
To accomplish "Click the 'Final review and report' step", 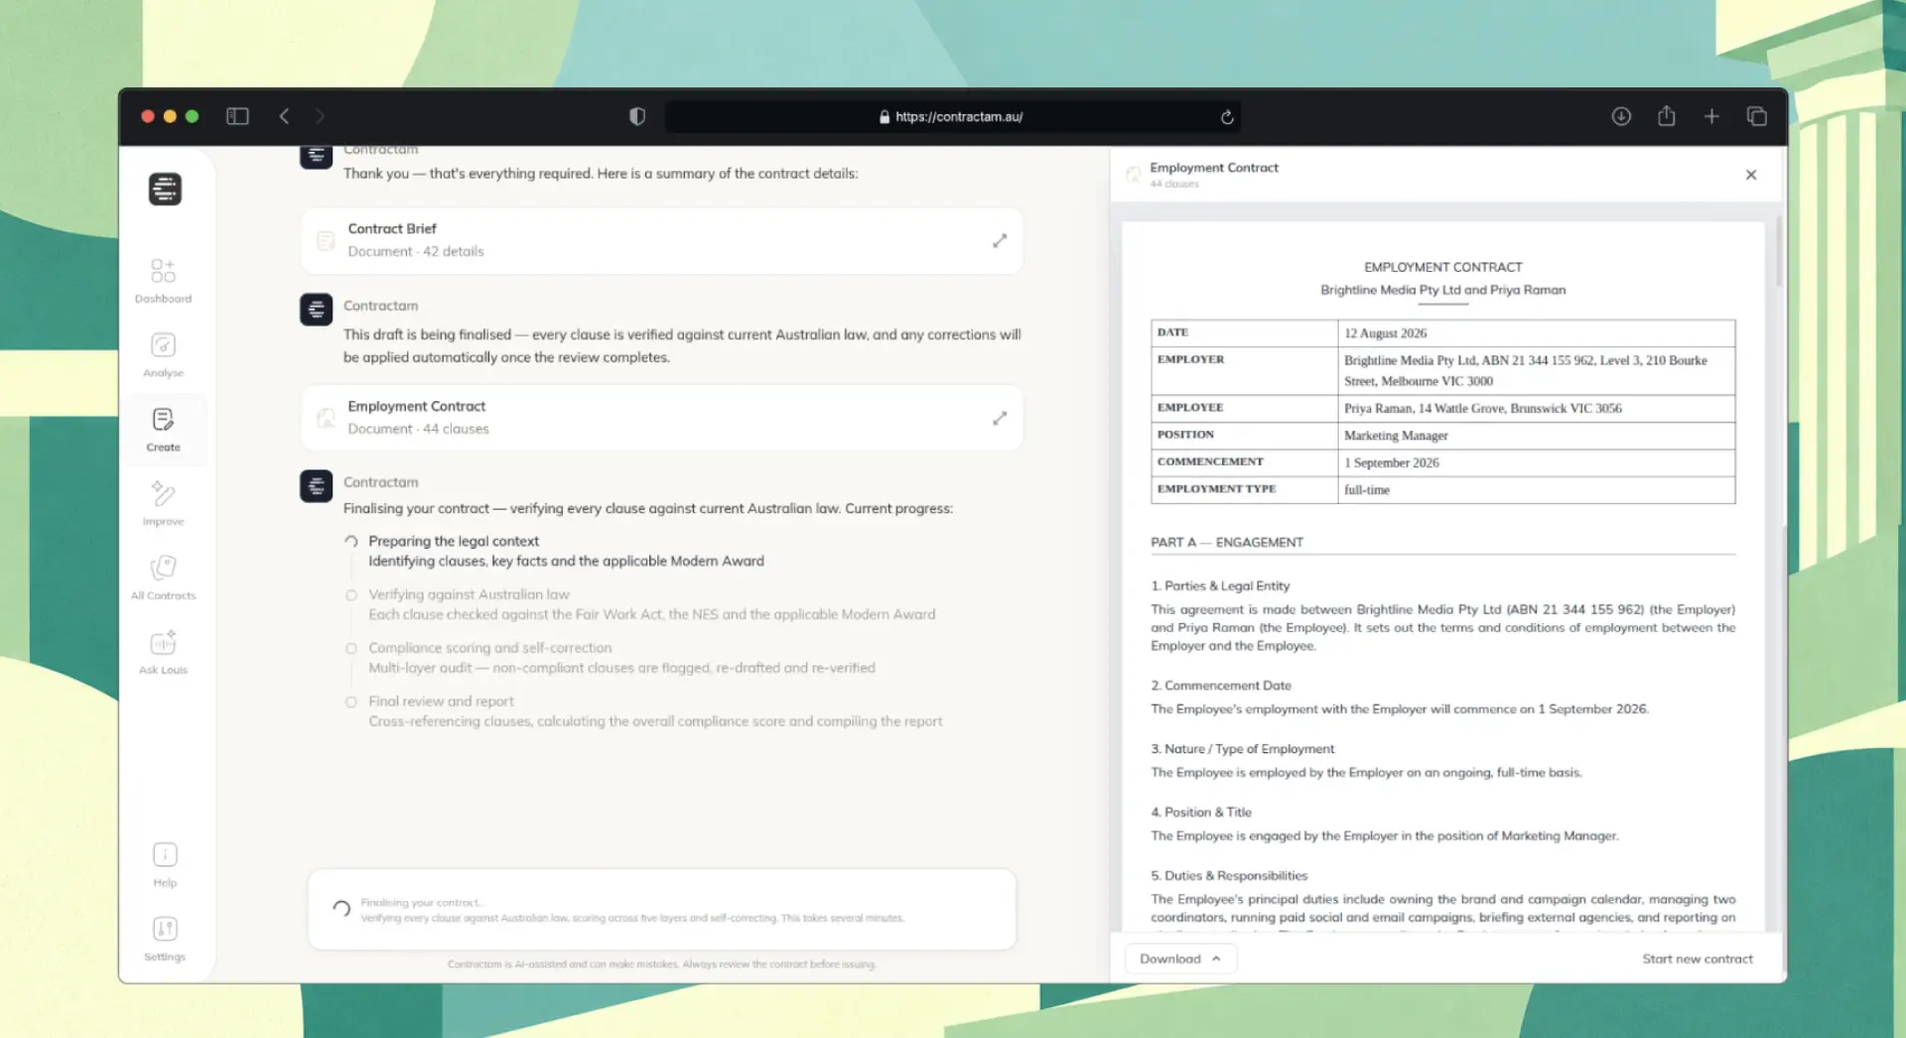I will click(441, 702).
